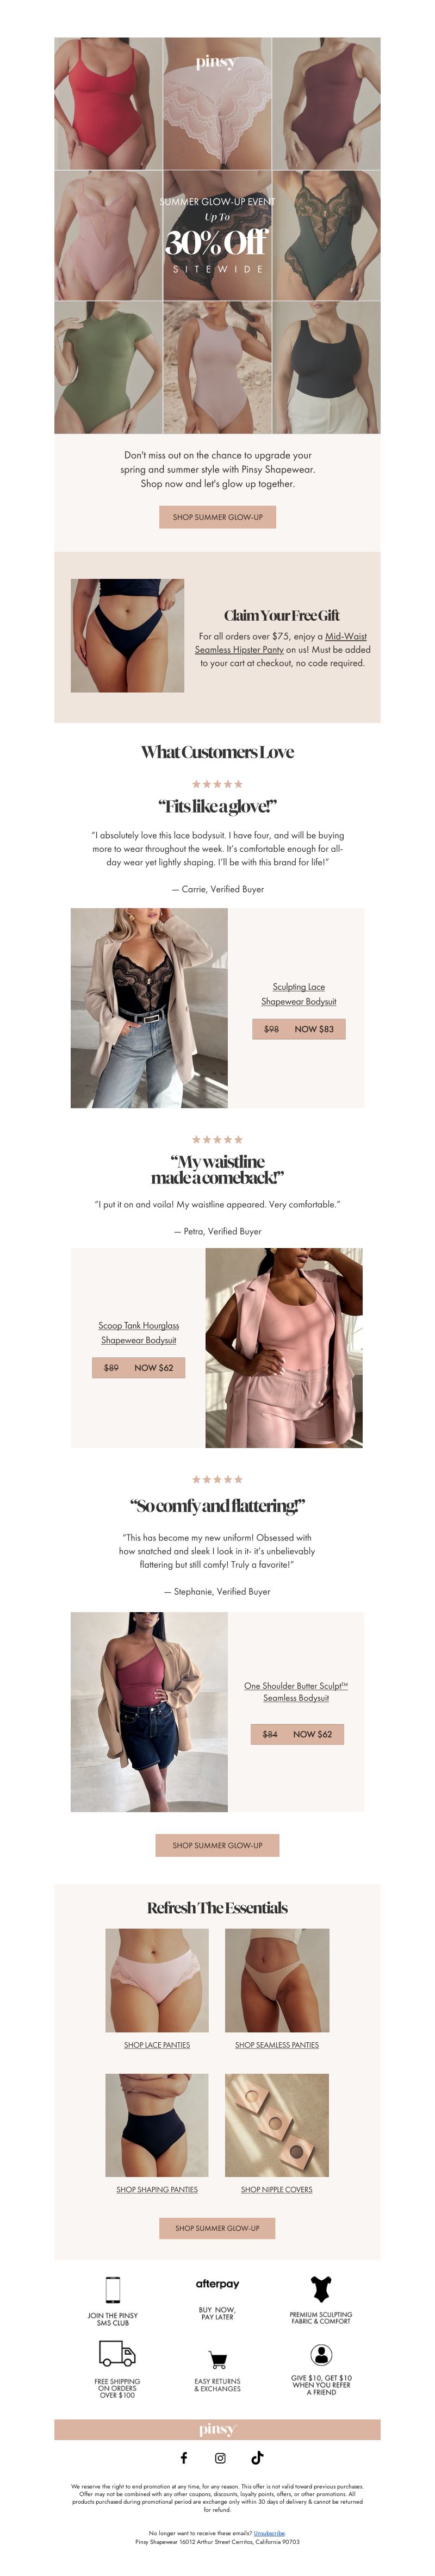435x2576 pixels.
Task: Open Sculpting Lace Shapewear Bodysuit link
Action: 298,994
